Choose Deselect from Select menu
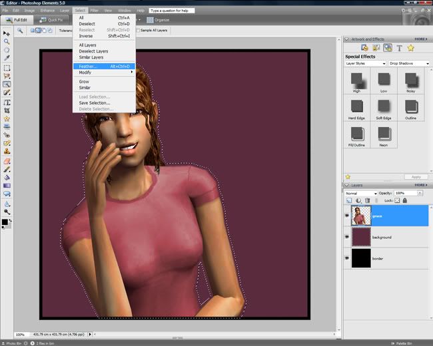This screenshot has height=346, width=433. (x=104, y=24)
